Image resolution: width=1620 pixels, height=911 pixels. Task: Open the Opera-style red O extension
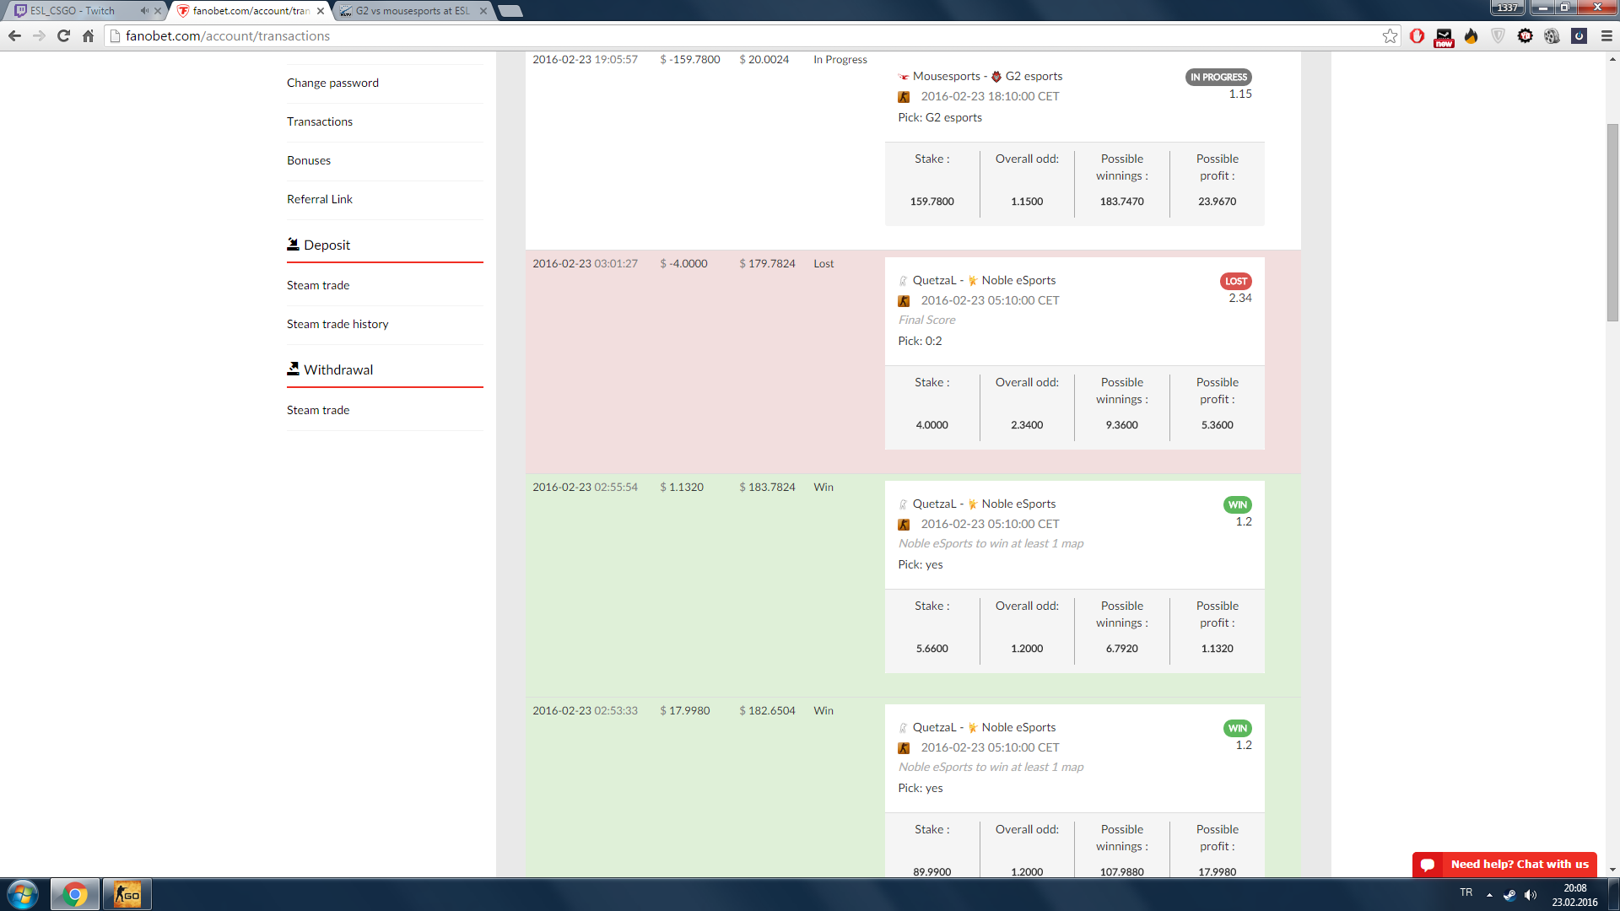coord(1417,35)
